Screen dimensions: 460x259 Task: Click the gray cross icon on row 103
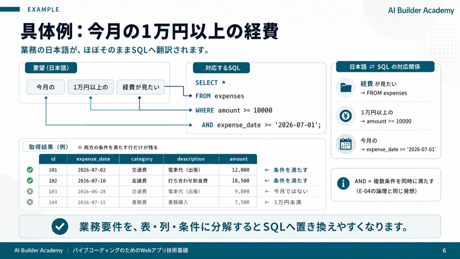(30, 192)
